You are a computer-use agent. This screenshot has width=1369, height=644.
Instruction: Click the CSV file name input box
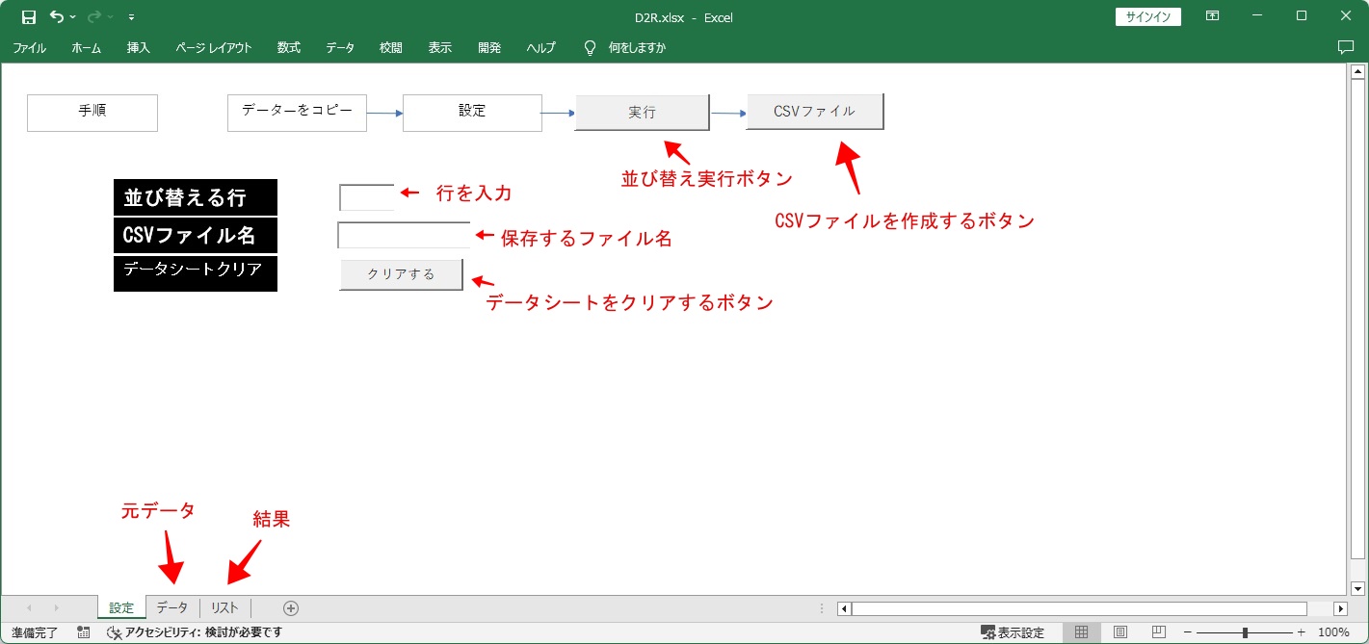(x=404, y=236)
